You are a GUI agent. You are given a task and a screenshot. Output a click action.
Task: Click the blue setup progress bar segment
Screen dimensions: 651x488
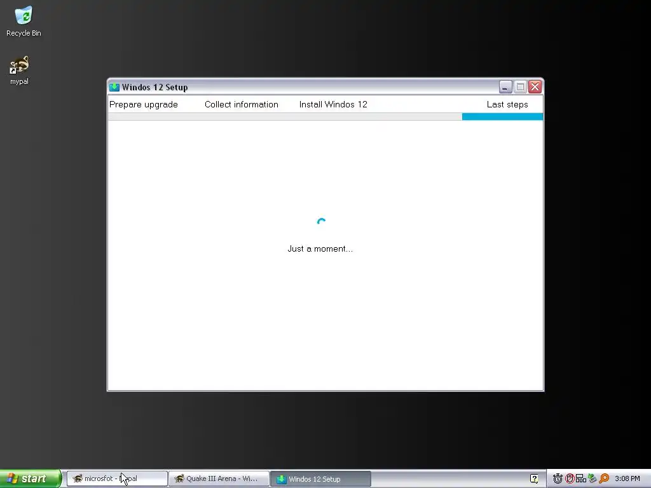(x=502, y=117)
